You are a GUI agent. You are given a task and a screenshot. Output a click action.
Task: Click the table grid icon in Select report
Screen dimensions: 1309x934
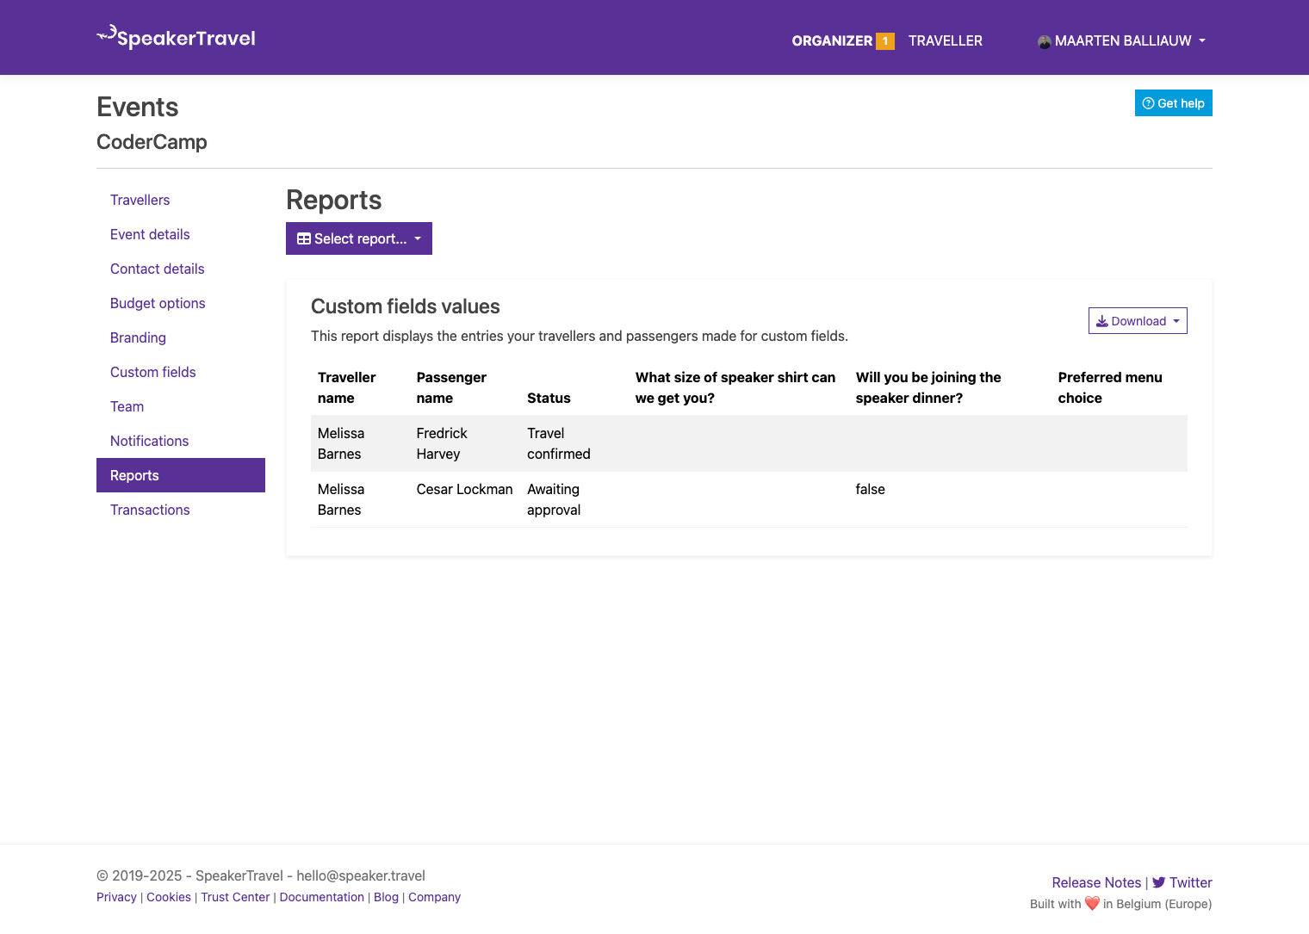303,238
